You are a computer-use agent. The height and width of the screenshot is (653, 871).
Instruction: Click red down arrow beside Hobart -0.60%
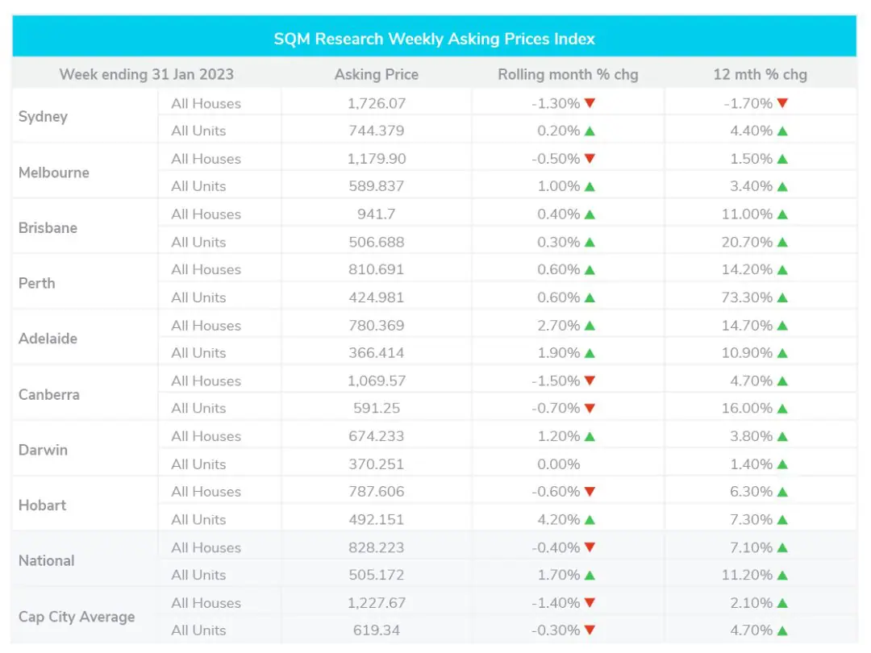(x=590, y=492)
